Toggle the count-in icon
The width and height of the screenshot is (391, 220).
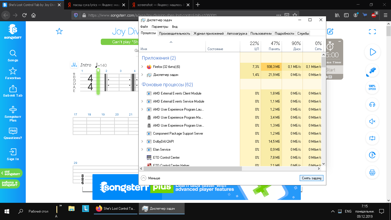point(372,155)
